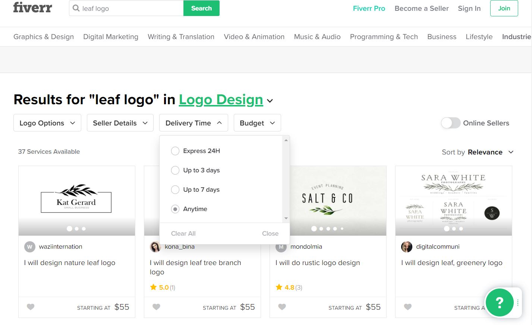This screenshot has height=325, width=532.
Task: Collapse the Delivery Time filter dropdown
Action: 193,123
